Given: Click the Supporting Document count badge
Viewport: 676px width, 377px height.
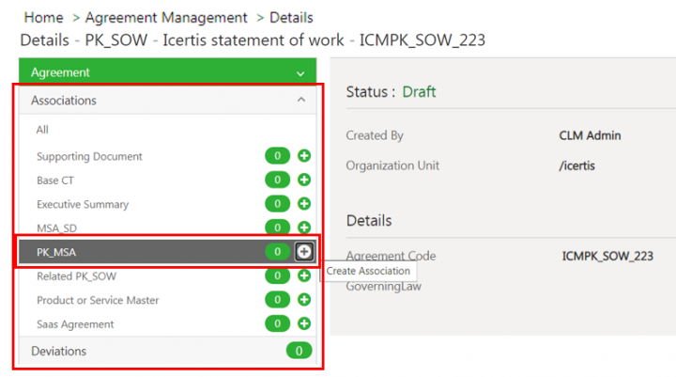Looking at the screenshot, I should click(277, 156).
